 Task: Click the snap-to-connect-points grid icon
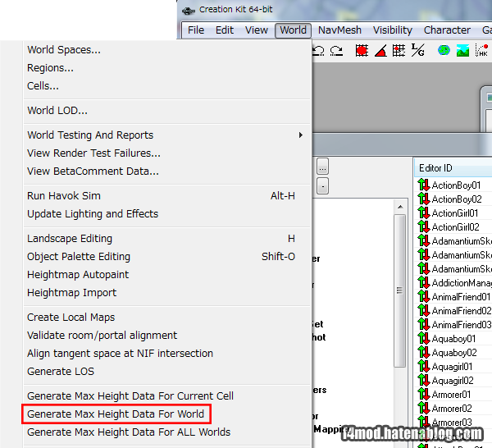point(399,51)
